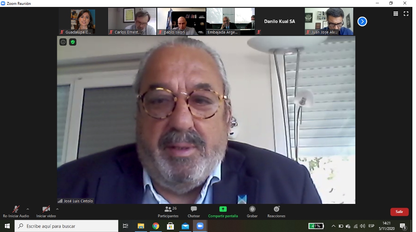Unmute microphone with Re-Iniciar Audio
The image size is (416, 232).
[16, 211]
